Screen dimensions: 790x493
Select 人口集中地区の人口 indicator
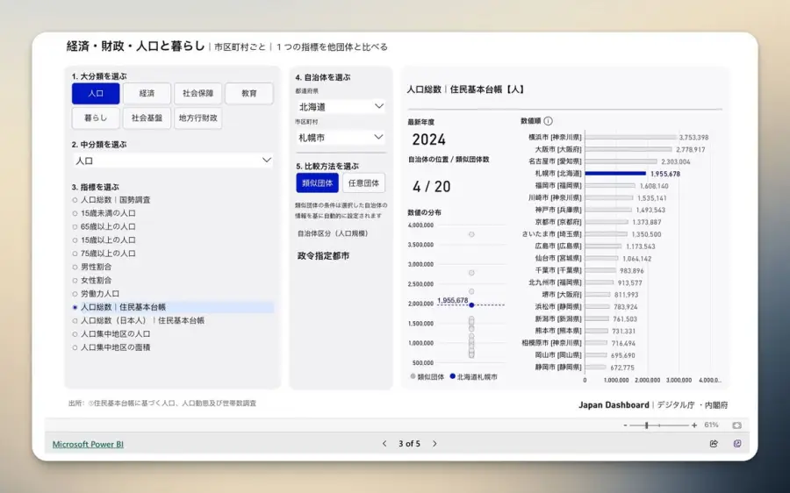111,334
